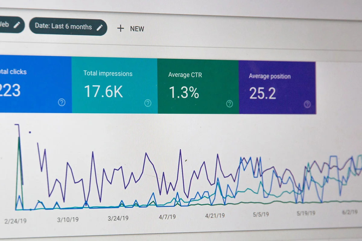Viewport: 362px width, 241px height.
Task: Enable the Average position metric display
Action: (278, 87)
